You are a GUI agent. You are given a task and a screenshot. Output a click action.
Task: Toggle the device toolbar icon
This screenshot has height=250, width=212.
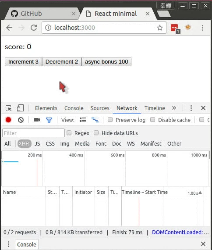click(20, 108)
